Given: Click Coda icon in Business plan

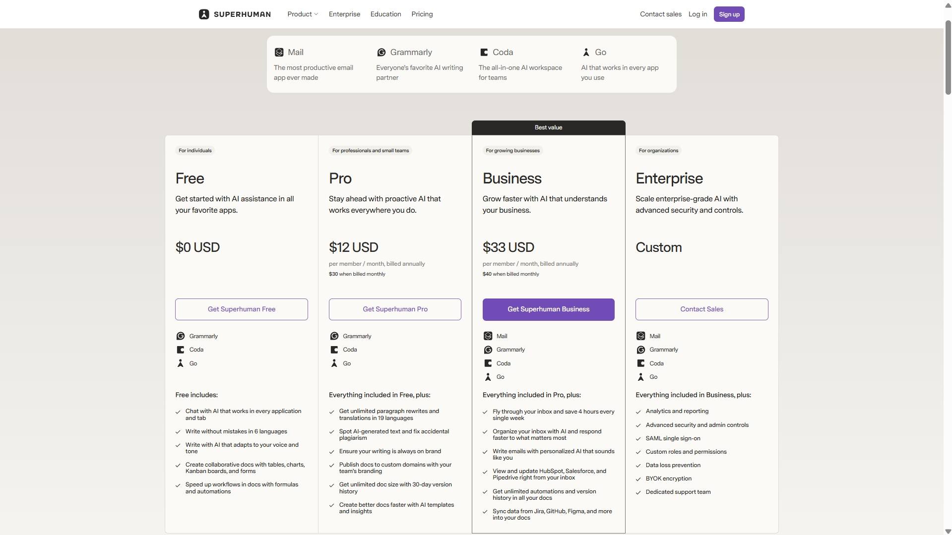Looking at the screenshot, I should (488, 363).
